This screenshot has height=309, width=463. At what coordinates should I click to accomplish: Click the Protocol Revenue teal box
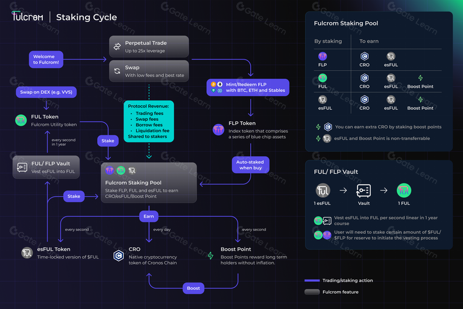pyautogui.click(x=149, y=121)
